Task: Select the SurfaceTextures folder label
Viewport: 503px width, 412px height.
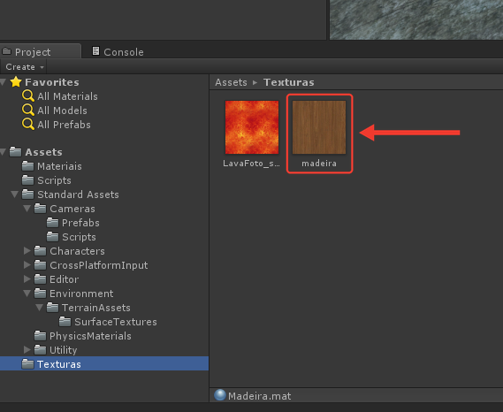Action: 116,322
